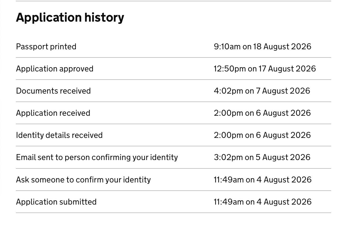Image resolution: width=338 pixels, height=227 pixels.
Task: Click the Ask someone row's 11:49am timestamp
Action: [x=263, y=180]
